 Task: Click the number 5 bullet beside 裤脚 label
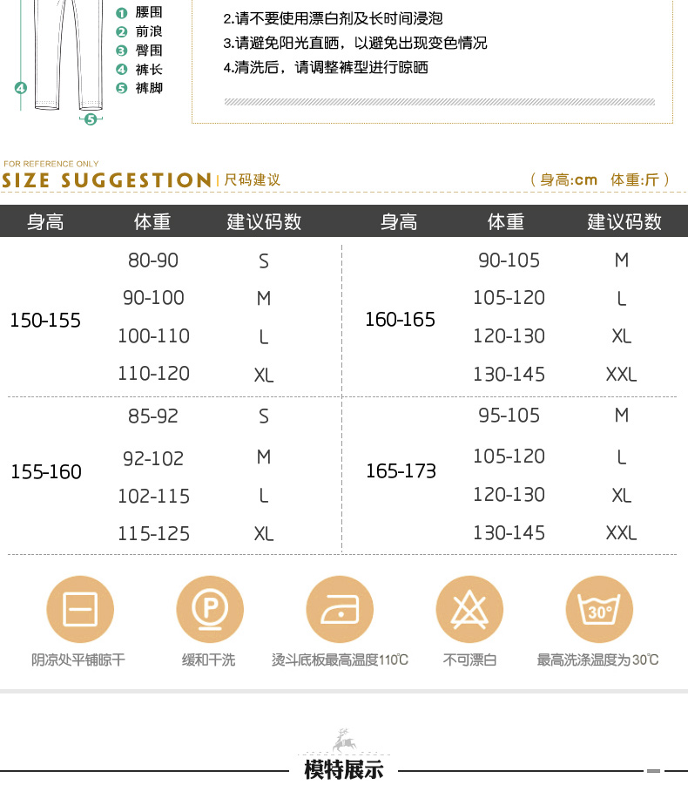[x=122, y=88]
